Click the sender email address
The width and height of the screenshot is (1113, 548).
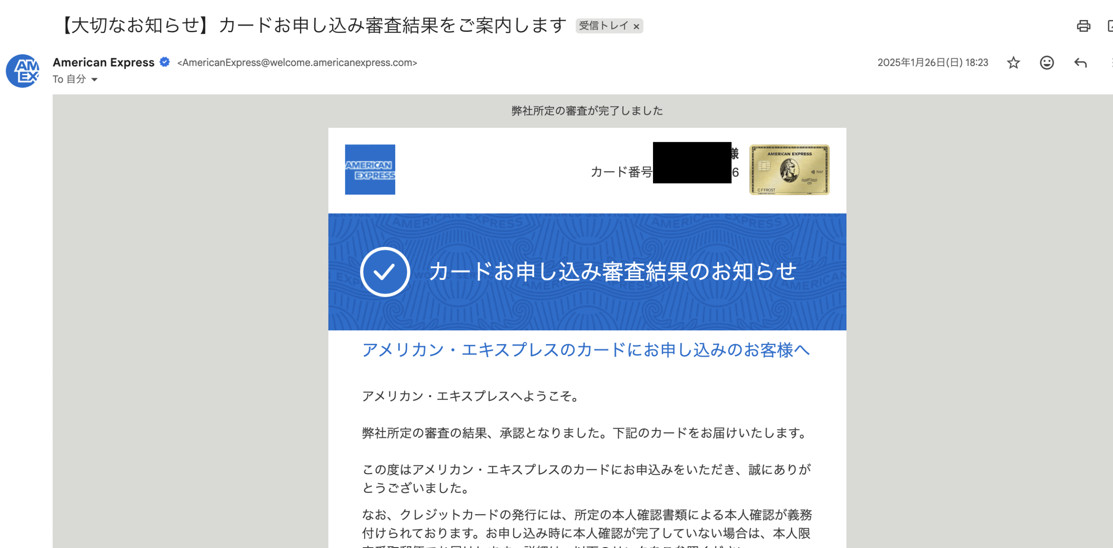point(298,63)
